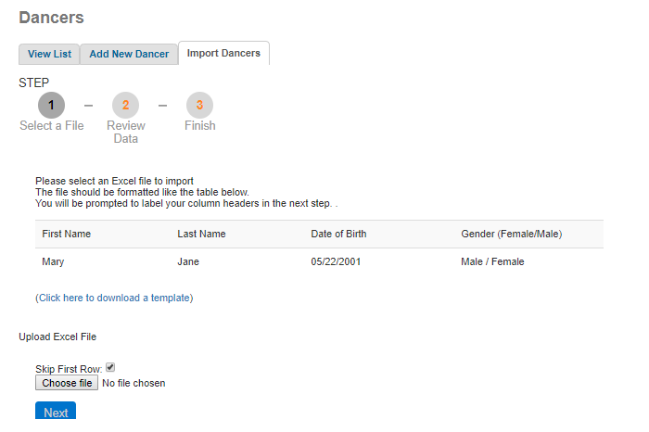Open the Add New Dancer tab
649x432 pixels.
(129, 54)
